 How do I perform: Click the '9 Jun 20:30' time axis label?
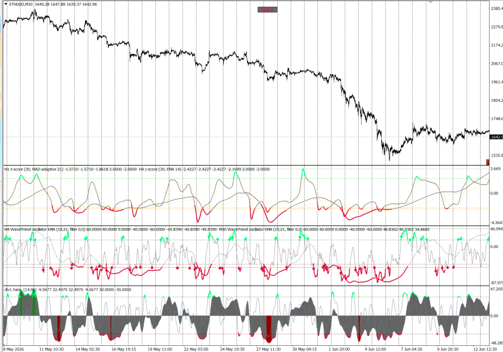click(448, 349)
